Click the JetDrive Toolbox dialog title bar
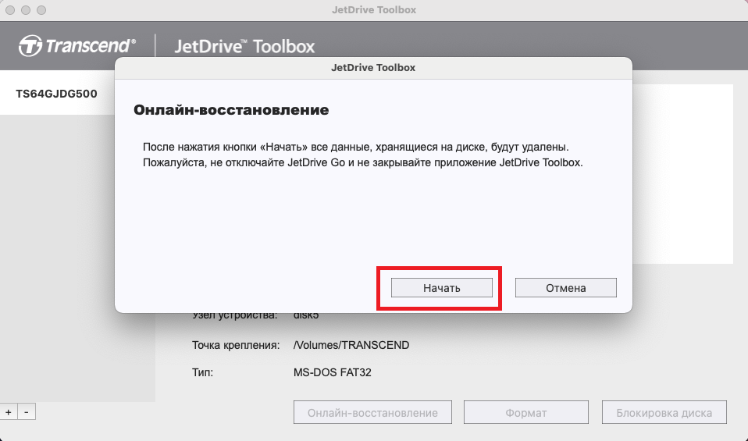 (x=373, y=68)
